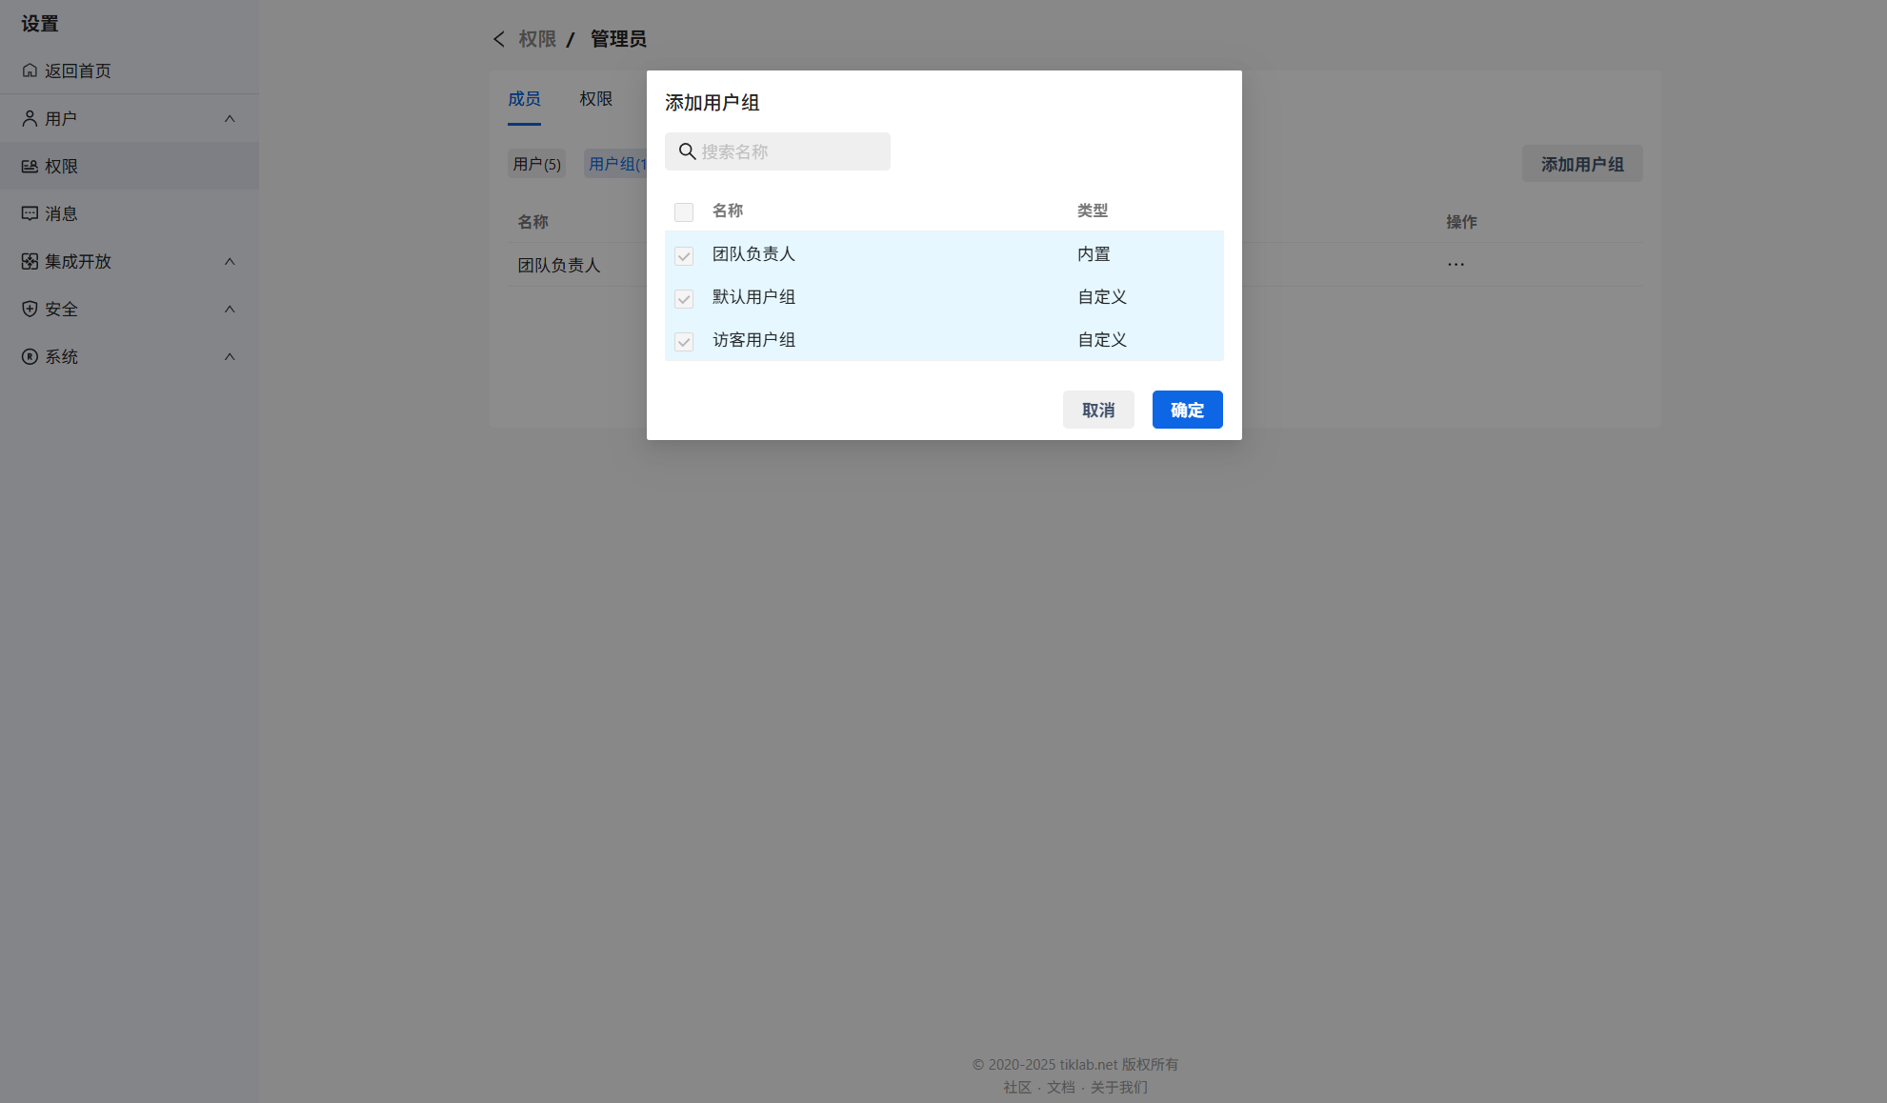Toggle the select-all checkbox in dialog header
Image resolution: width=1887 pixels, height=1103 pixels.
click(x=683, y=211)
